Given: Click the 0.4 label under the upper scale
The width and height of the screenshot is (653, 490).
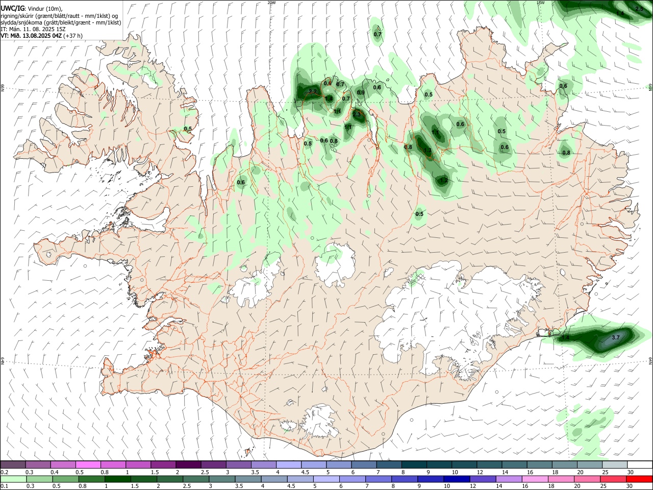Looking at the screenshot, I should tap(55, 472).
